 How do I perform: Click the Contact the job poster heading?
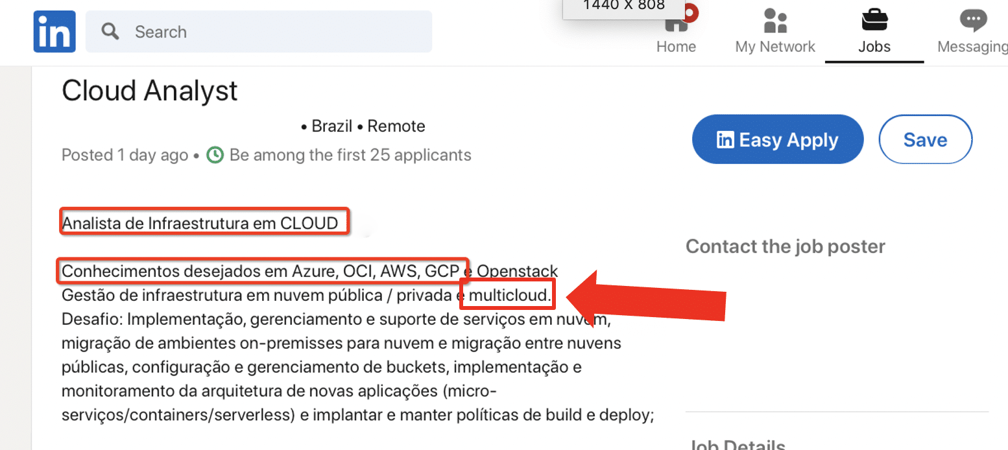785,246
